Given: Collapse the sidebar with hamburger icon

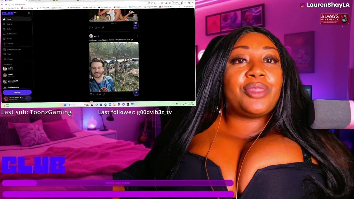Looking at the screenshot, I should tap(29, 13).
